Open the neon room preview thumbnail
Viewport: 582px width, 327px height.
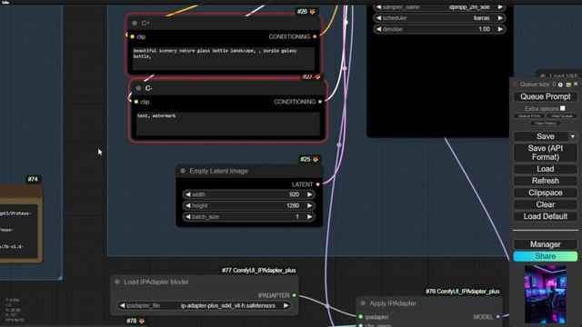pyautogui.click(x=546, y=294)
